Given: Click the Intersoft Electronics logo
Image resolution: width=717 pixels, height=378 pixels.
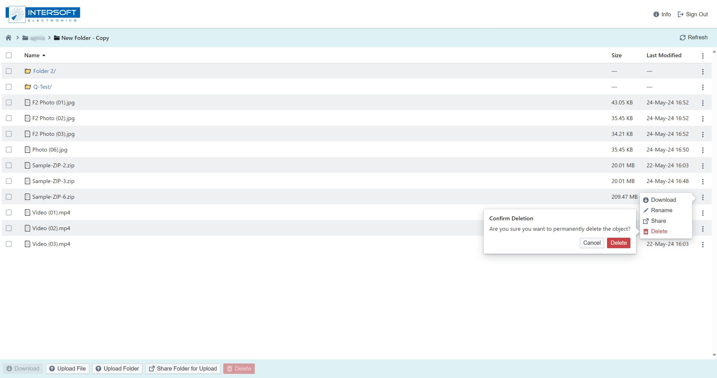Looking at the screenshot, I should [43, 14].
